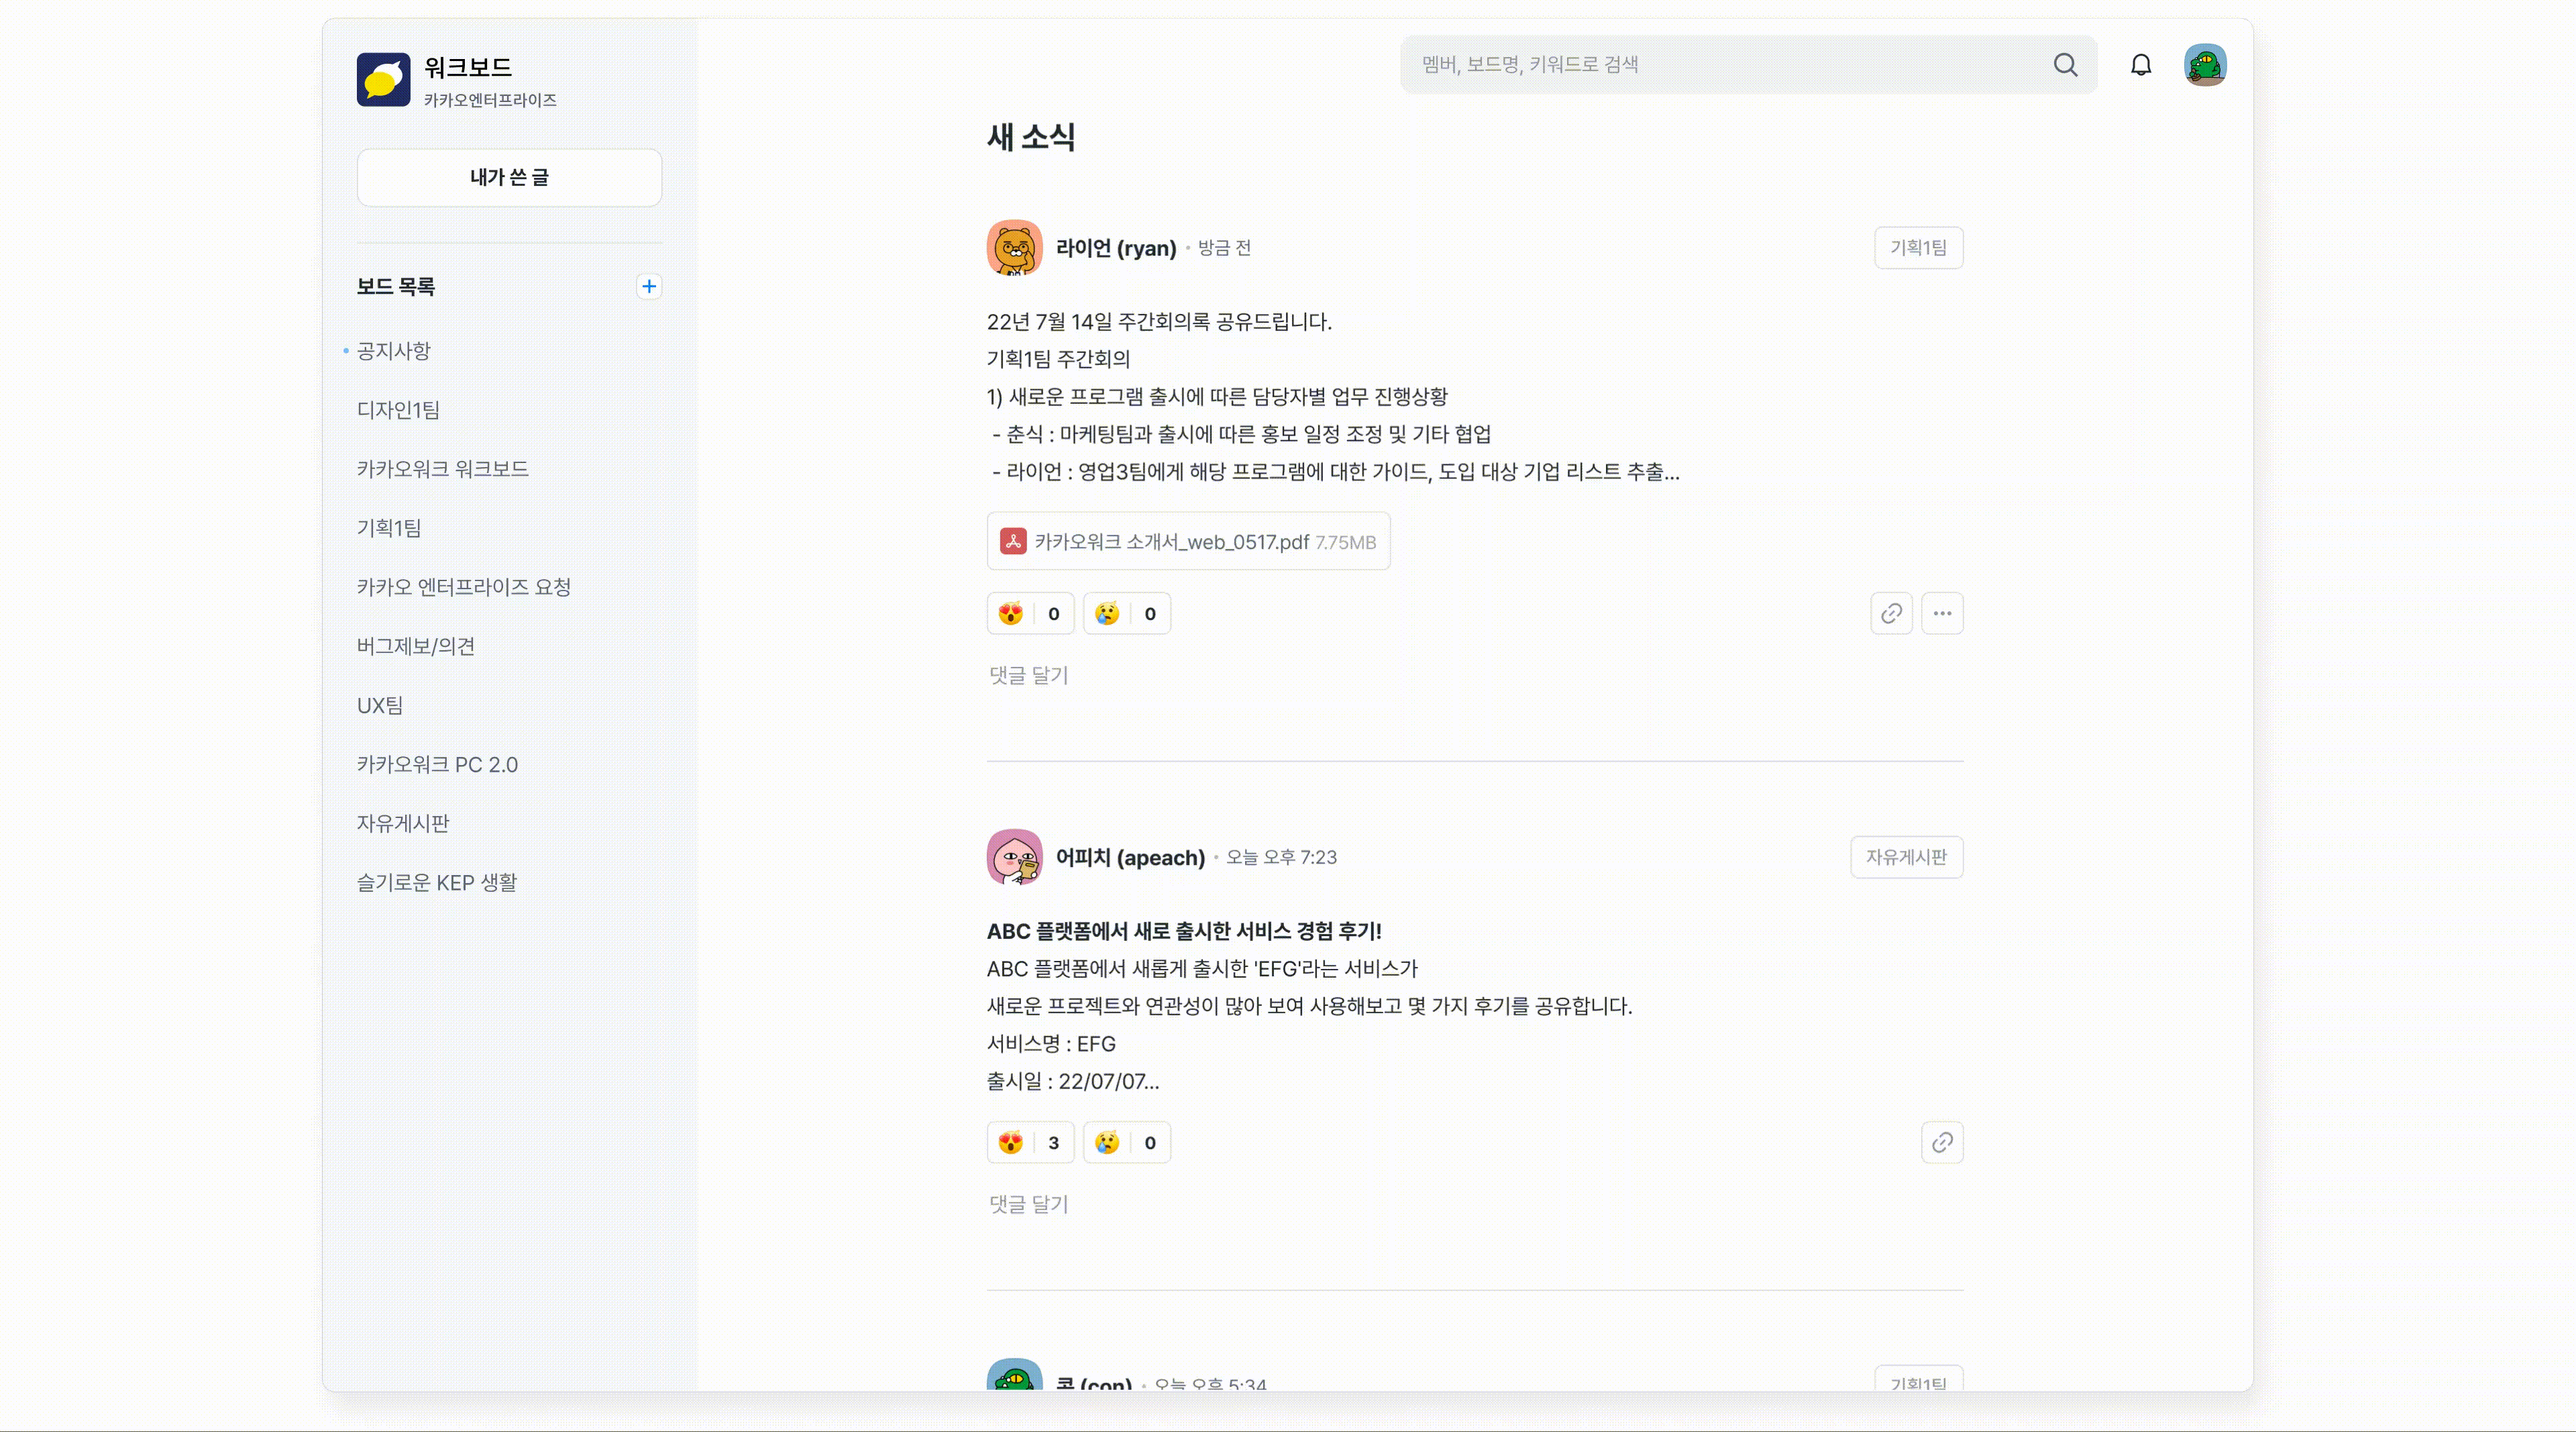Screen dimensions: 2576x1432
Task: Click the 기획1팀 tag on Ryan's post
Action: click(1917, 248)
